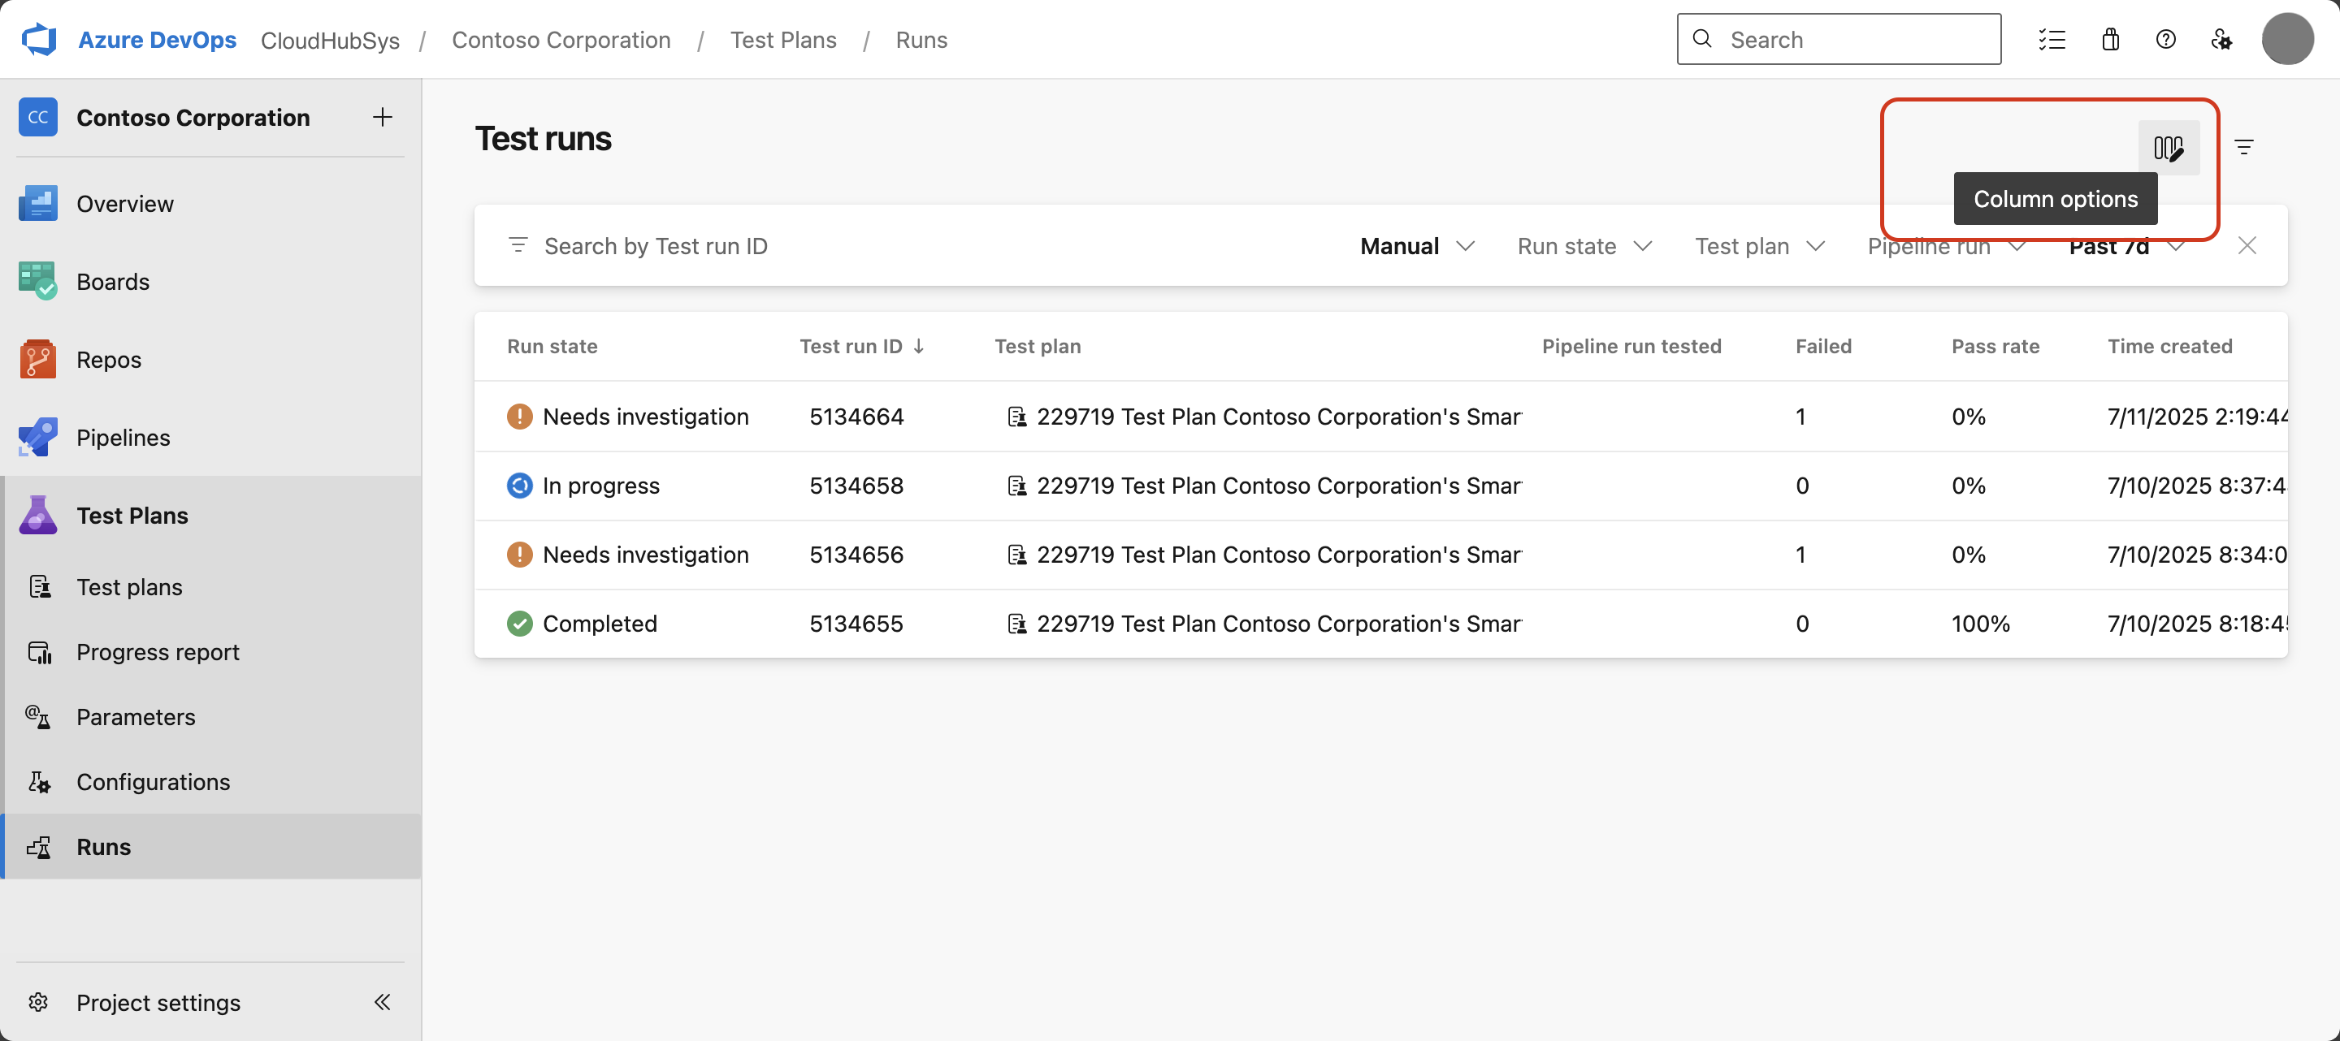Click the filter icon near Column options

(x=2245, y=146)
